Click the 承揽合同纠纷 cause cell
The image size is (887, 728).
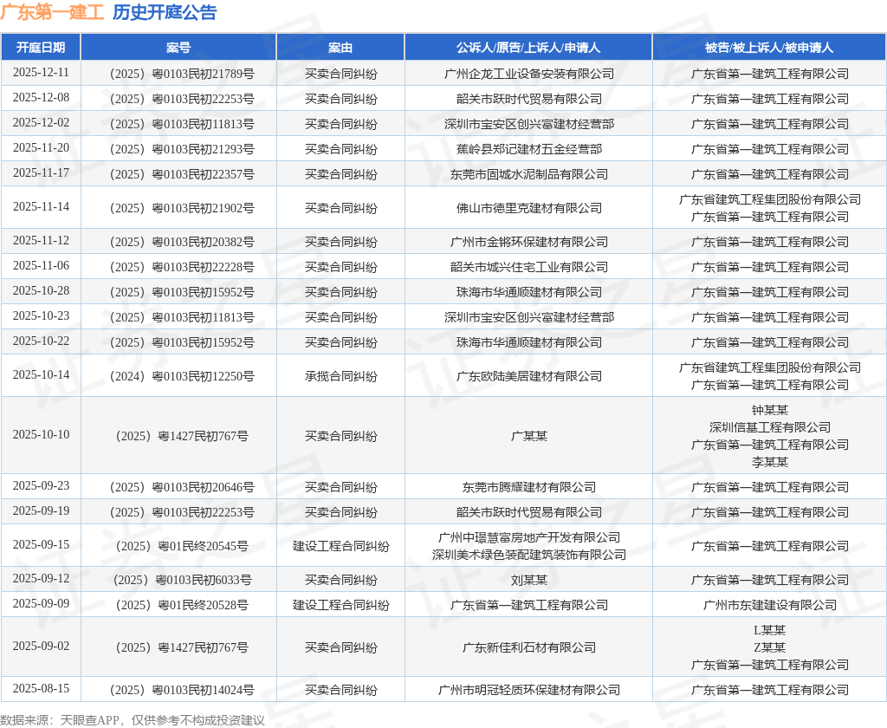tap(340, 376)
